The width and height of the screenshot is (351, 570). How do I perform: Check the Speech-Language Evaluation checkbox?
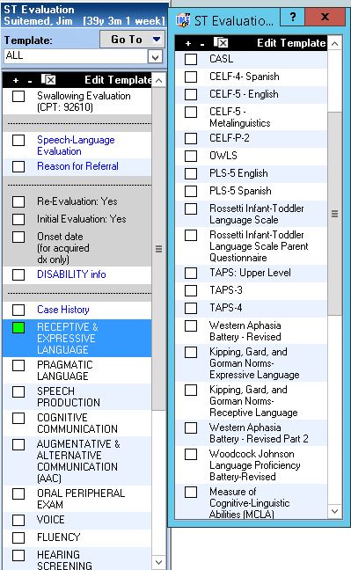pyautogui.click(x=18, y=141)
